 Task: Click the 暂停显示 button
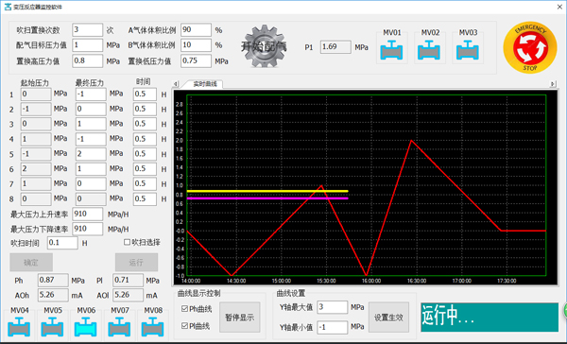click(240, 318)
